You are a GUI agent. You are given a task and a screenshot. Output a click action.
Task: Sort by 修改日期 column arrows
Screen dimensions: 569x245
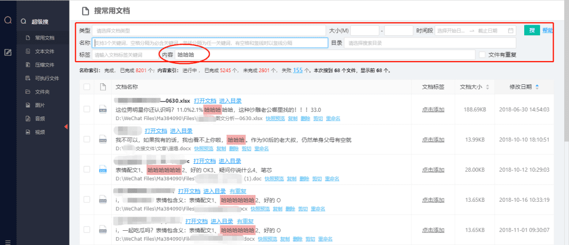pos(537,87)
